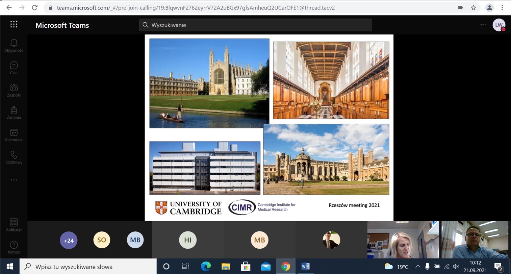Select the HI participant tile
The height and width of the screenshot is (274, 511).
(188, 240)
